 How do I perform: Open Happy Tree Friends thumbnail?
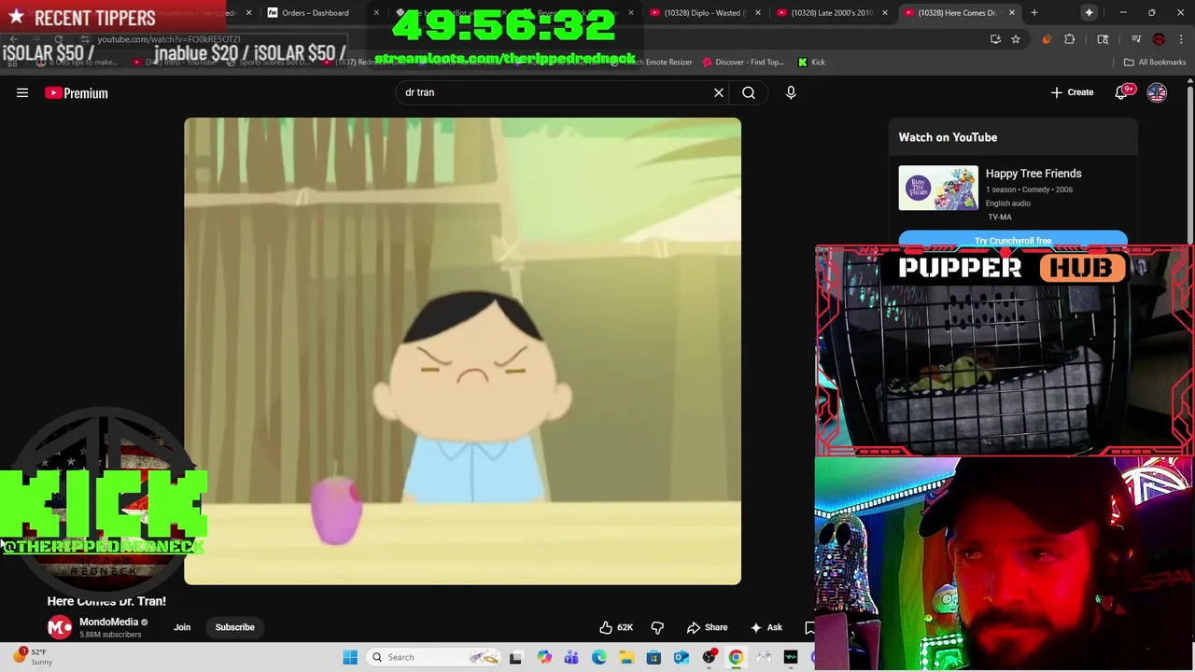(x=938, y=188)
